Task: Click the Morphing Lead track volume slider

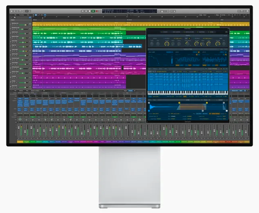Action: tap(23, 29)
